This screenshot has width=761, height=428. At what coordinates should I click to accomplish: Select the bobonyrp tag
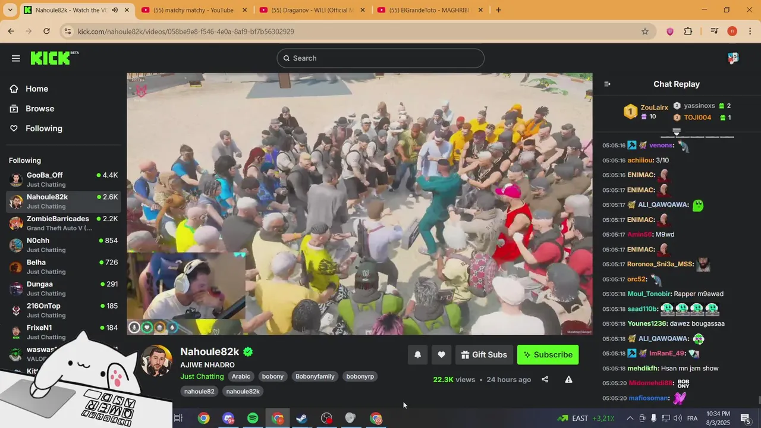(x=360, y=376)
